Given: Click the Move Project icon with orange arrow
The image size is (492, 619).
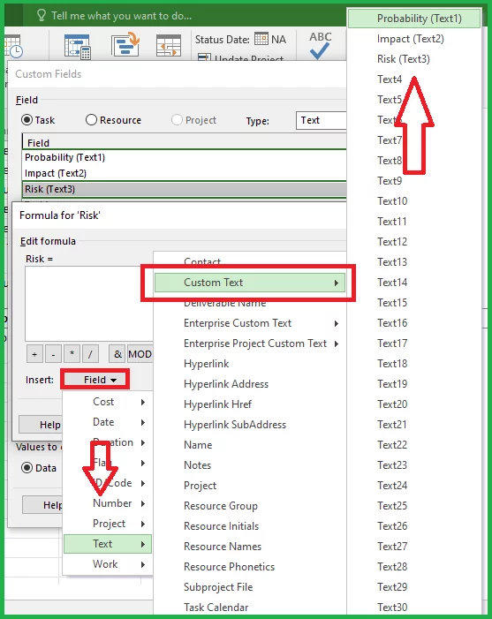Looking at the screenshot, I should tap(125, 45).
